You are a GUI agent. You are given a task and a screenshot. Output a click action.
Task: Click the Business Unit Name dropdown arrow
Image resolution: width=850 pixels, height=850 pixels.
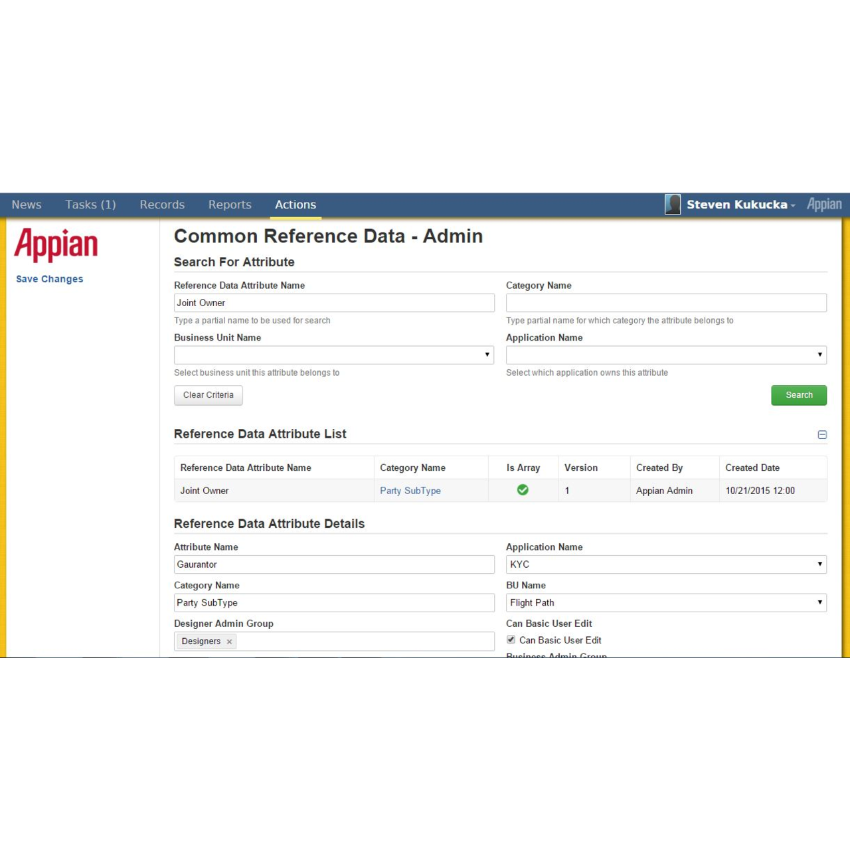click(x=485, y=355)
